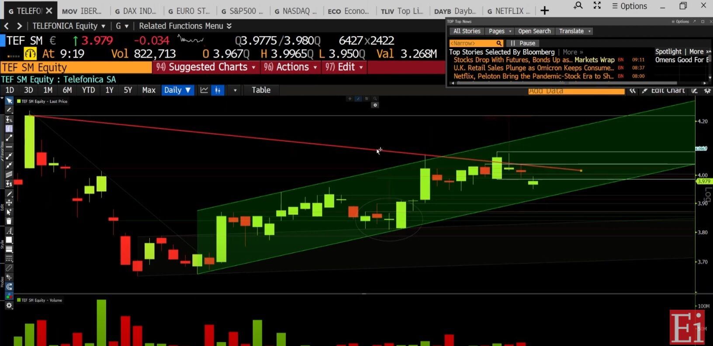Expand the TELEFONICA Equity security dropdown
This screenshot has width=713, height=346.
[69, 26]
